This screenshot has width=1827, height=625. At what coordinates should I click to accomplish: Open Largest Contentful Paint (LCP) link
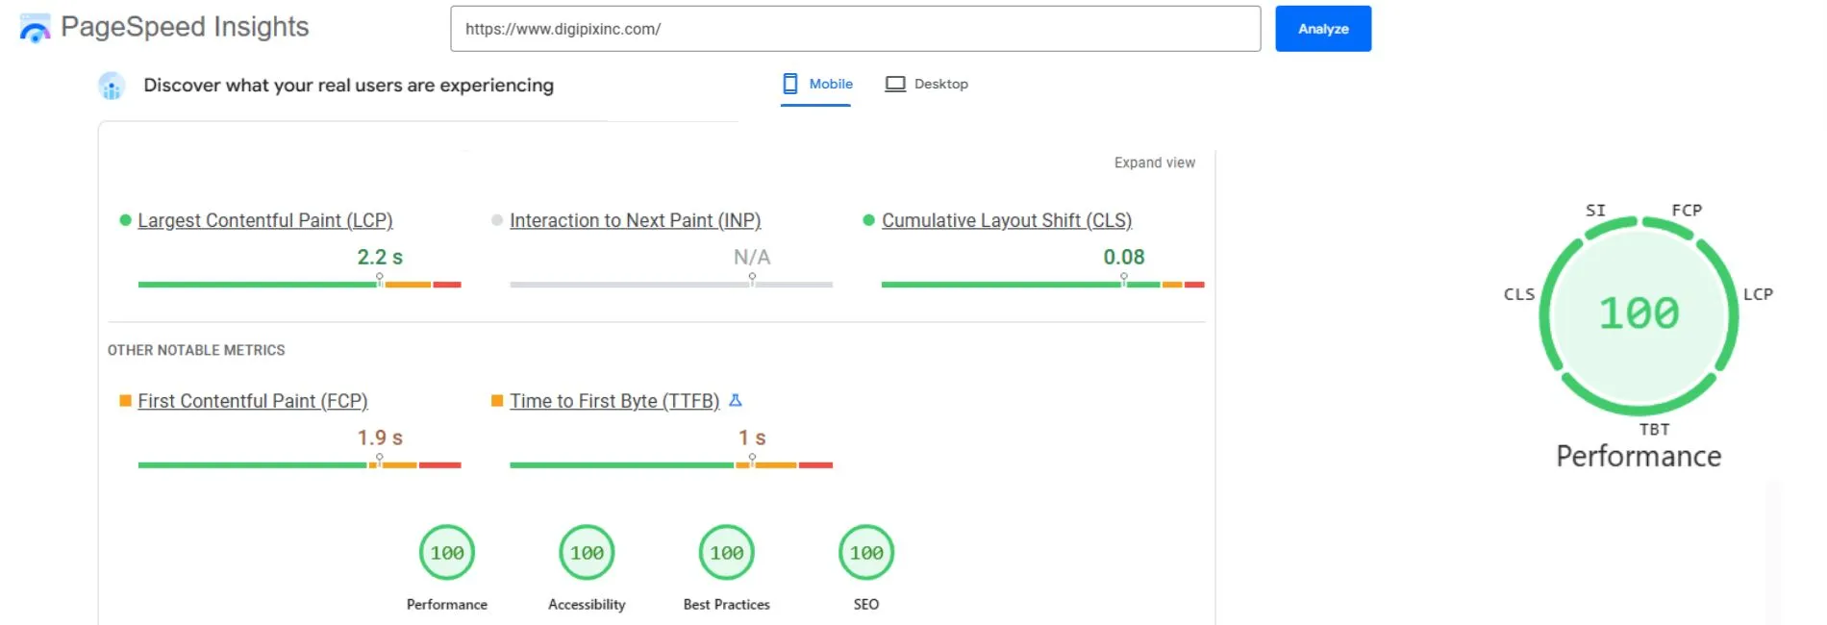(265, 220)
